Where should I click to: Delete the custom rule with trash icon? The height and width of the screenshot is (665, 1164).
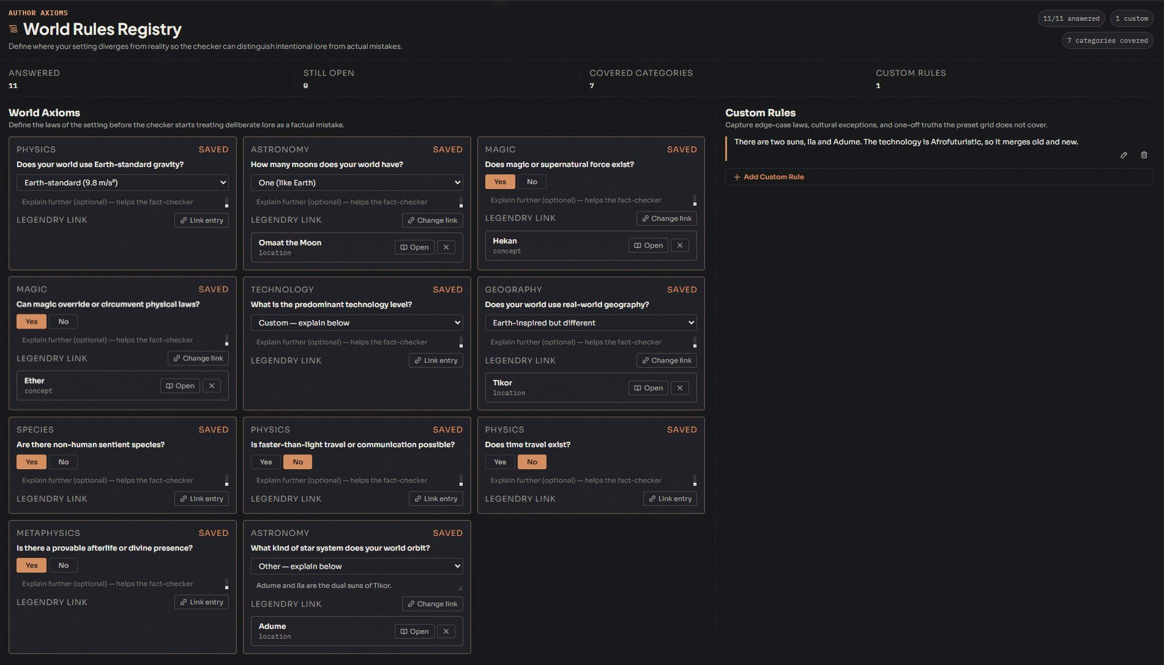(x=1144, y=155)
